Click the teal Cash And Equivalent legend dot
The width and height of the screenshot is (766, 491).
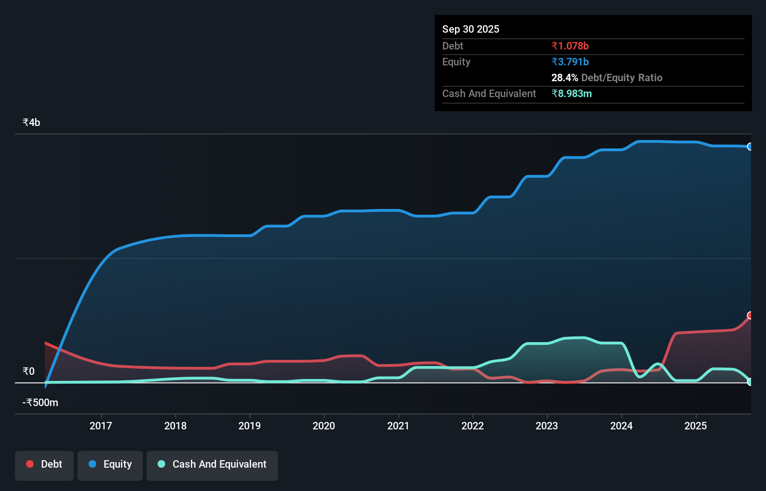point(161,464)
